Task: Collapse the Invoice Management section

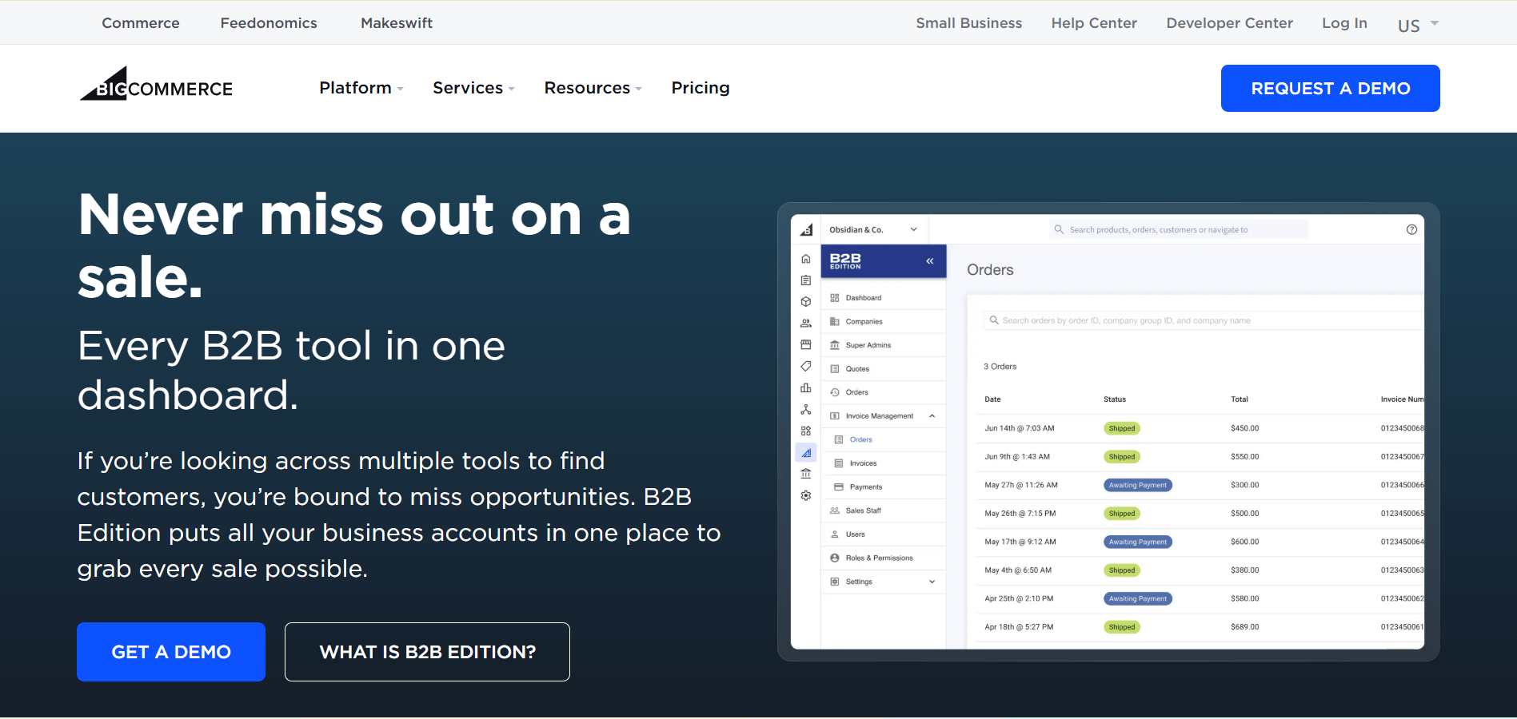Action: (932, 415)
